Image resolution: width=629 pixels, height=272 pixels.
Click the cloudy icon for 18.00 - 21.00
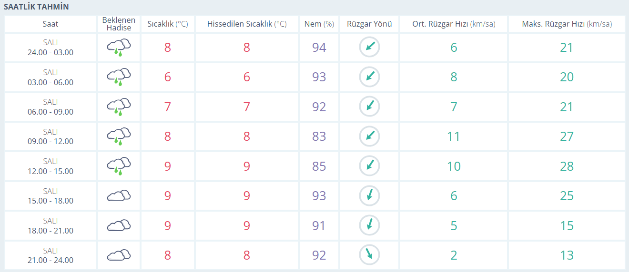pos(119,225)
